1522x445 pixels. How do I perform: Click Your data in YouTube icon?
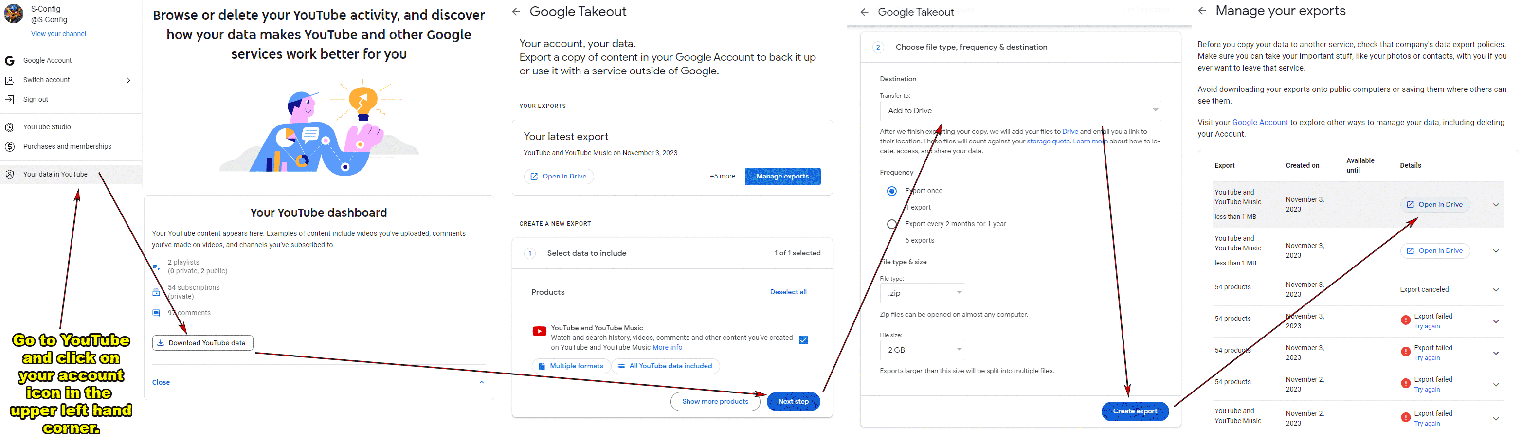click(9, 174)
